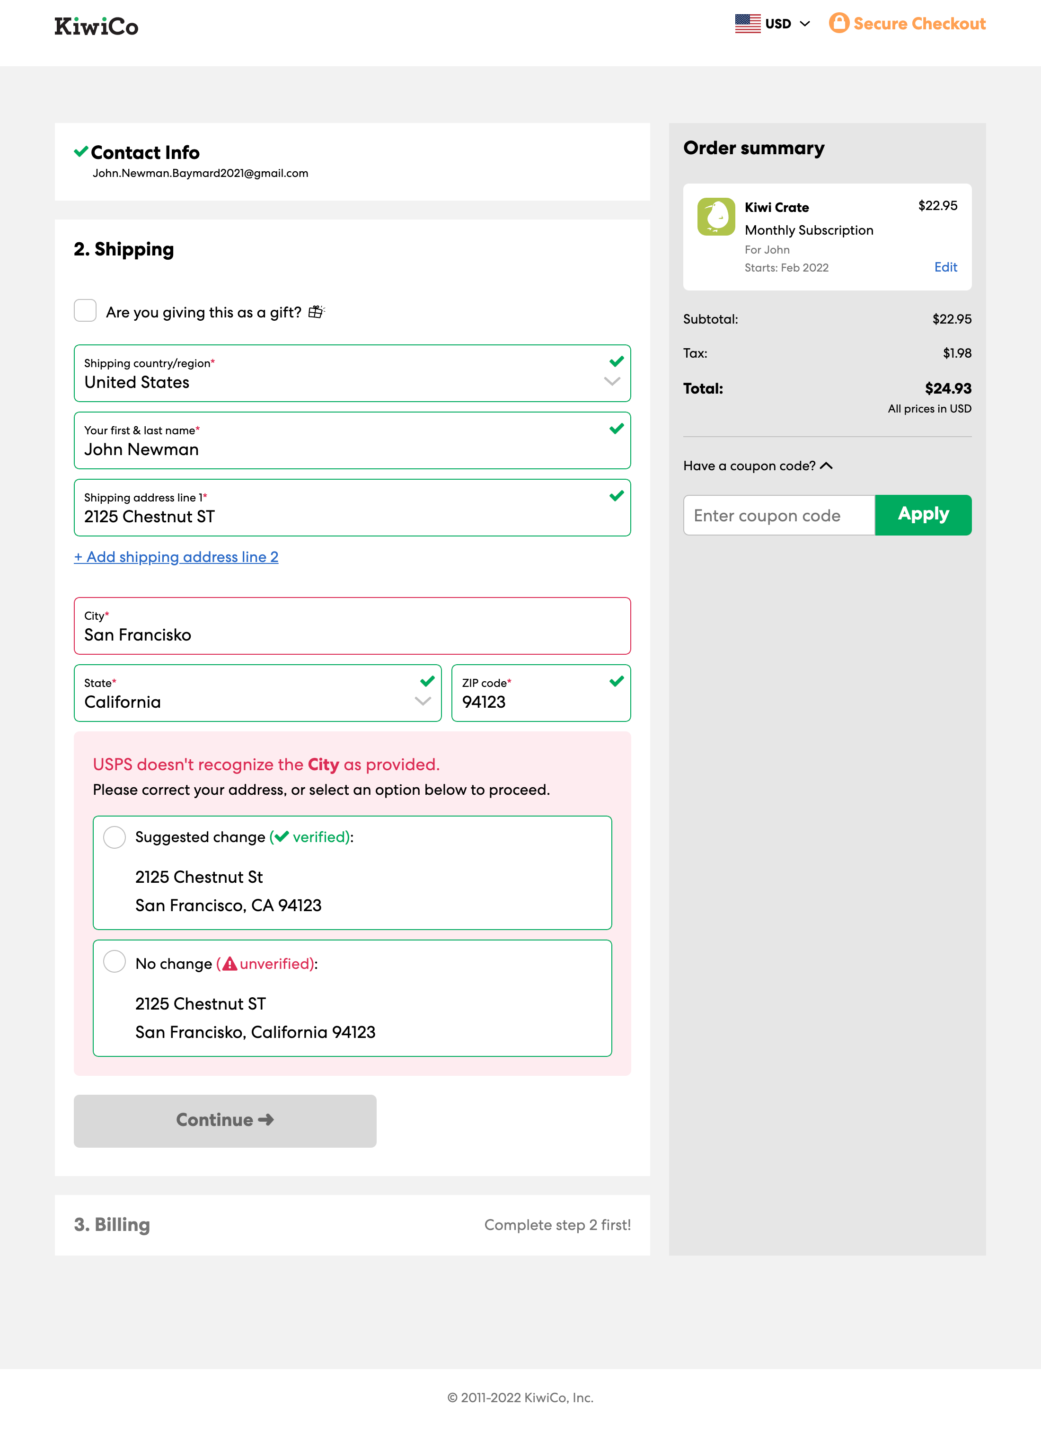The image size is (1041, 1441).
Task: Click the gift box icon next to gift question
Action: [316, 311]
